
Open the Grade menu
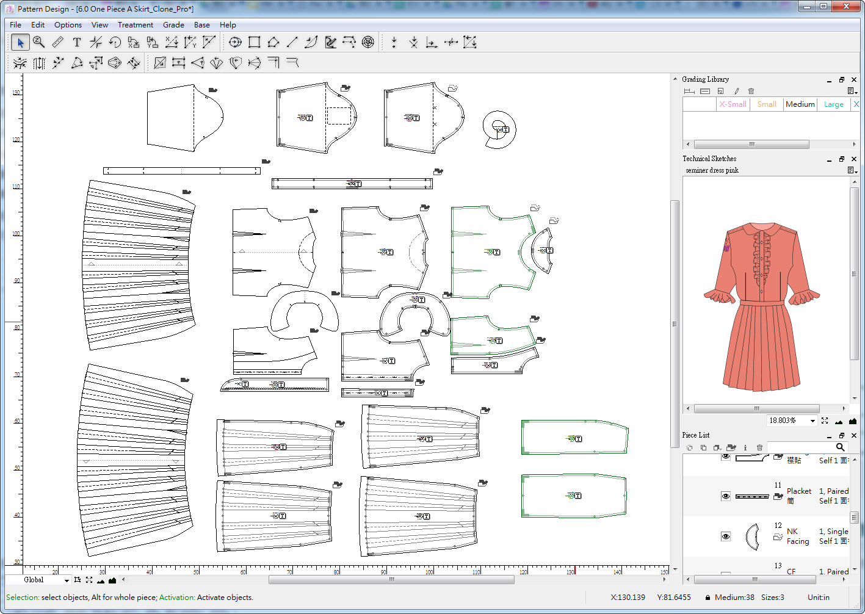tap(173, 25)
